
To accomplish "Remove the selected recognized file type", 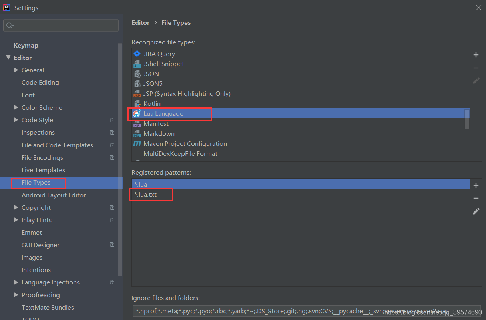I will (x=476, y=68).
